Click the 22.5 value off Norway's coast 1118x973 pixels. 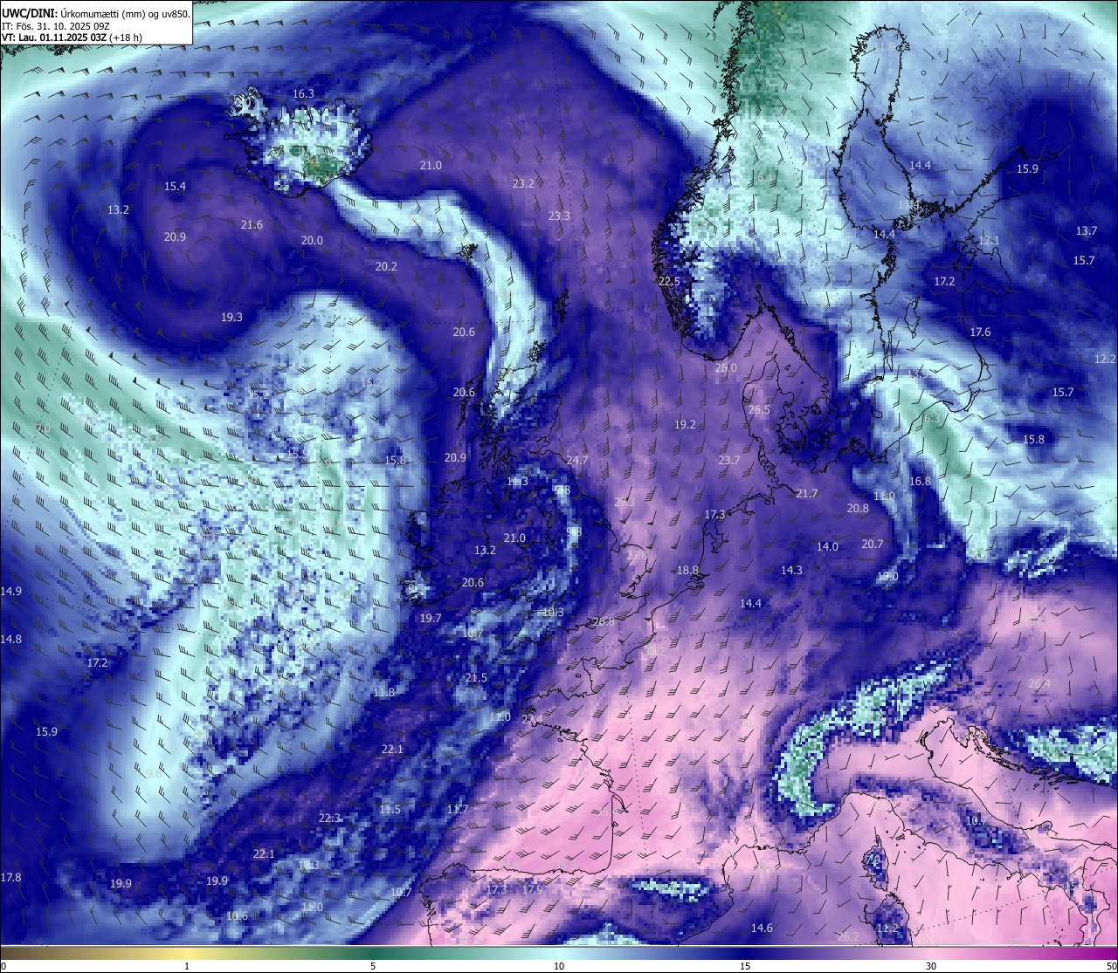669,281
